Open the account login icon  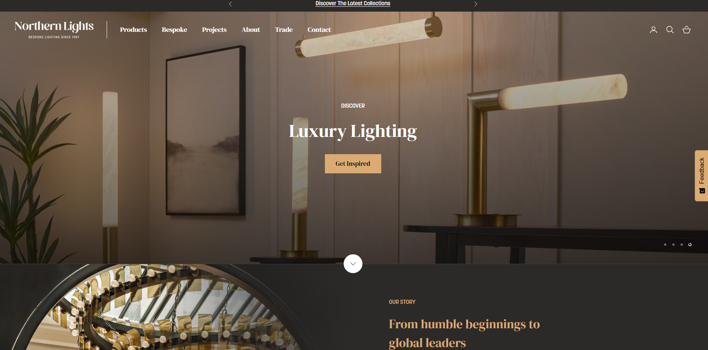pos(654,30)
